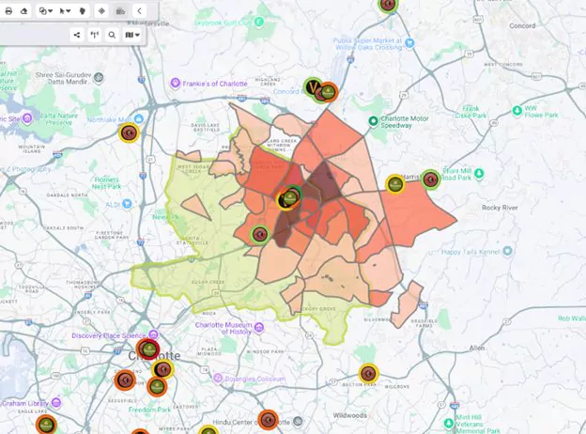Click the locate target icon
The height and width of the screenshot is (434, 586).
click(101, 10)
